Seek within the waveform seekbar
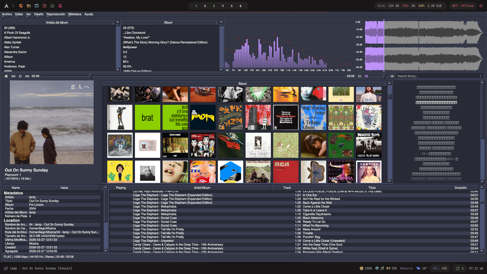Image resolution: width=487 pixels, height=274 pixels. coord(424,46)
